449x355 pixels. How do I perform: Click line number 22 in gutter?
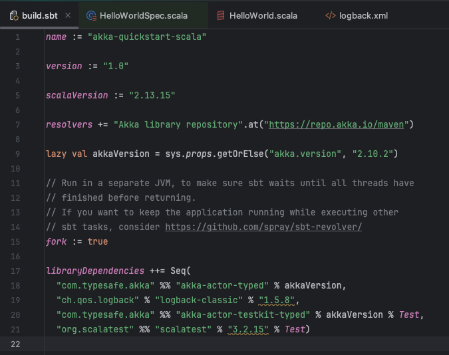pos(15,344)
